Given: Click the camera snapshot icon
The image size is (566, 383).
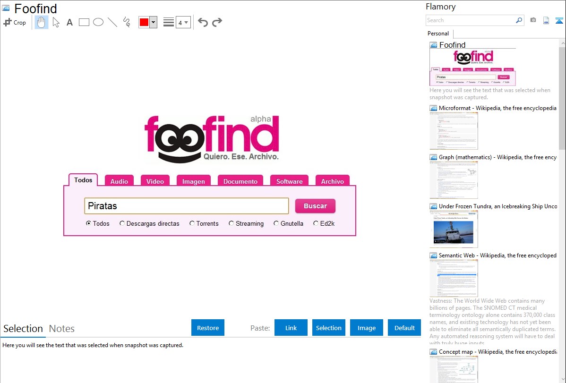Looking at the screenshot, I should coord(533,20).
